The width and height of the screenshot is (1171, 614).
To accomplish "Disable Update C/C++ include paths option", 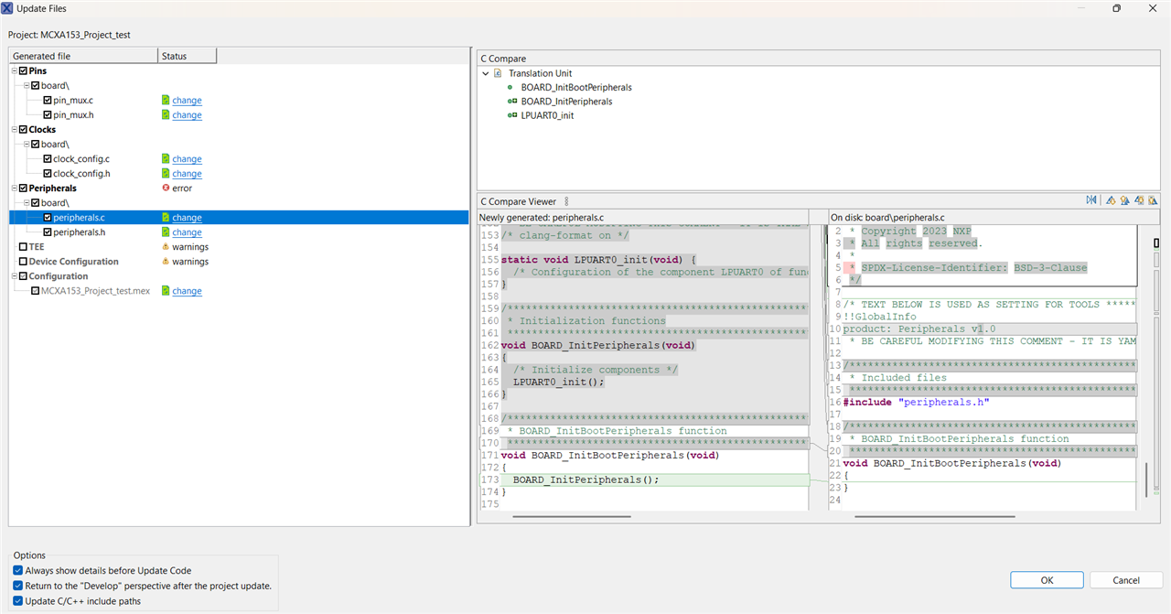I will (x=18, y=601).
